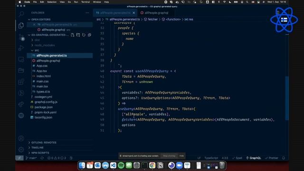Viewport: 304px width, 171px height.
Task: Expand the dist folder
Action: coord(37,40)
